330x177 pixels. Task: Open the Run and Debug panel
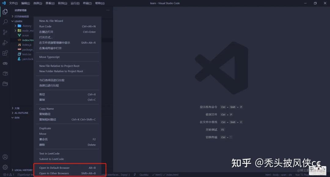pyautogui.click(x=5, y=42)
